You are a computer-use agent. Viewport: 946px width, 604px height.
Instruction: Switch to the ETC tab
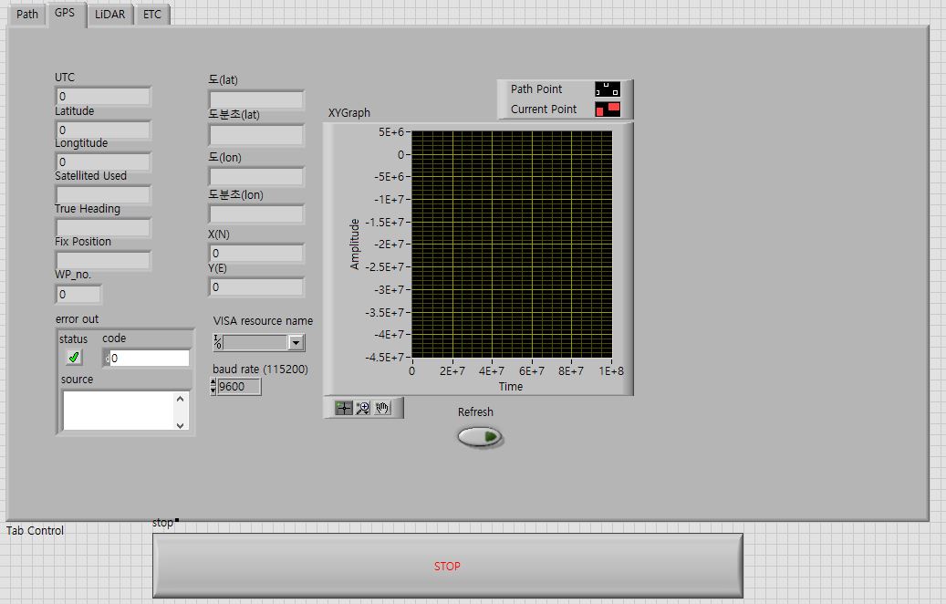tap(152, 14)
